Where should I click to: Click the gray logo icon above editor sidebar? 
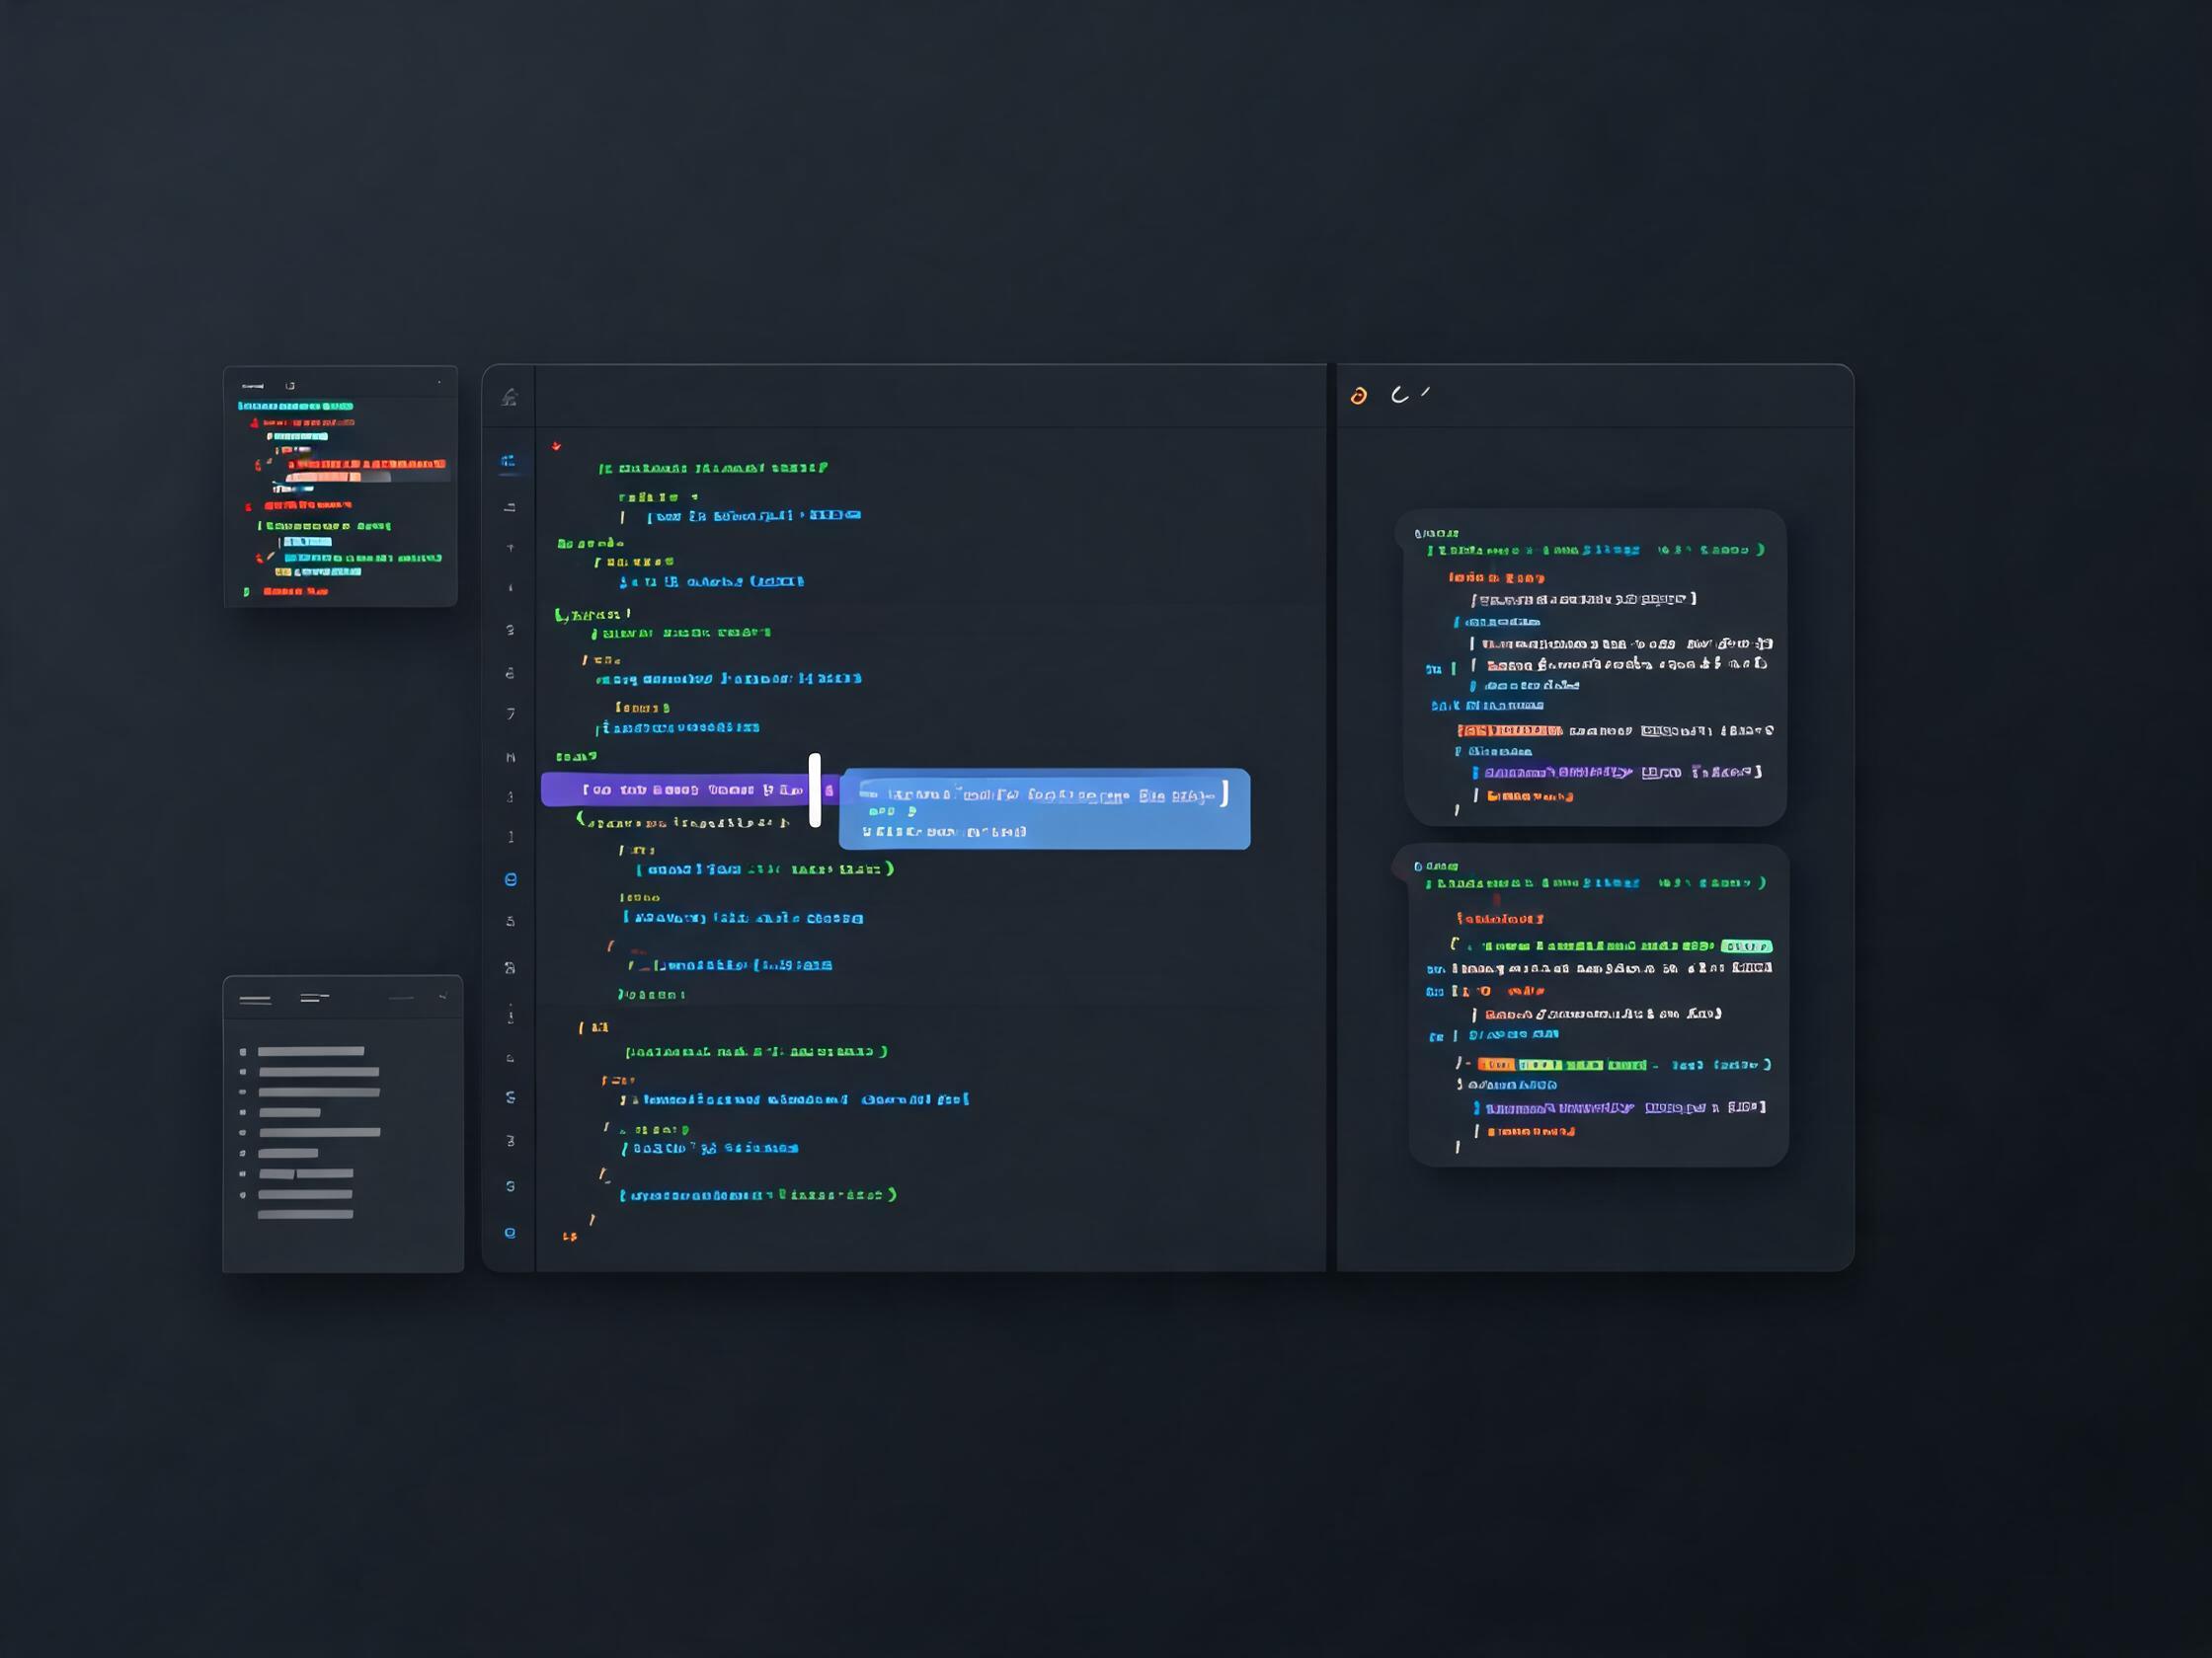point(509,397)
